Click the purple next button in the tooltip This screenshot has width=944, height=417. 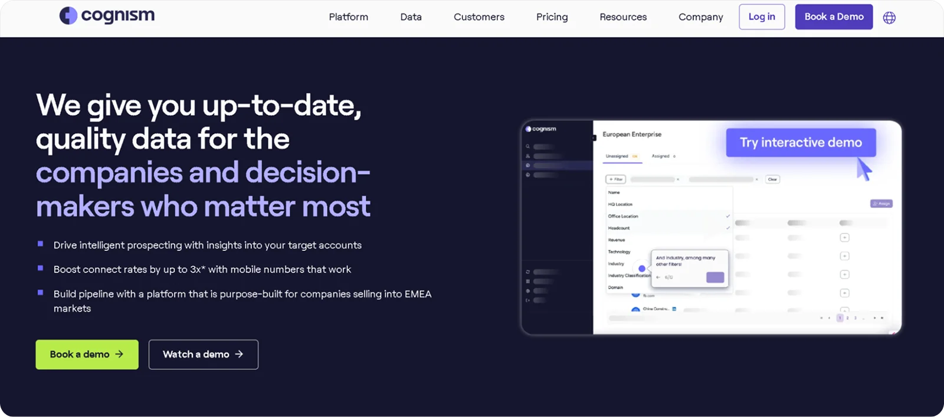[x=715, y=277]
